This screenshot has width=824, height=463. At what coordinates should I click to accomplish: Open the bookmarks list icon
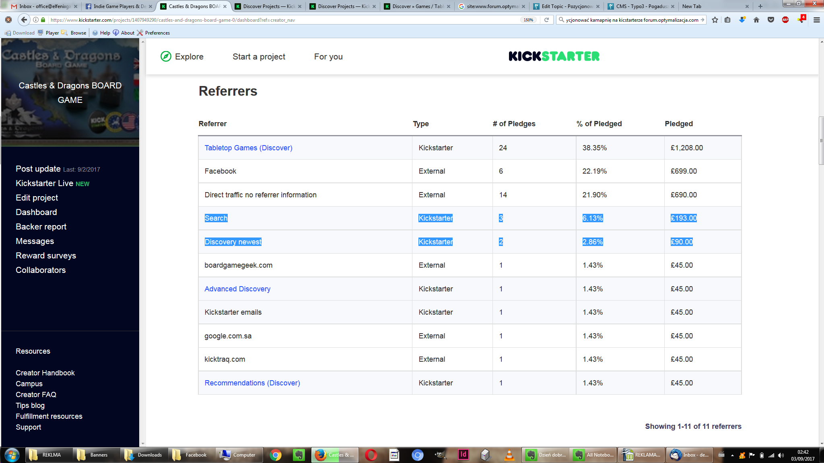coord(727,20)
